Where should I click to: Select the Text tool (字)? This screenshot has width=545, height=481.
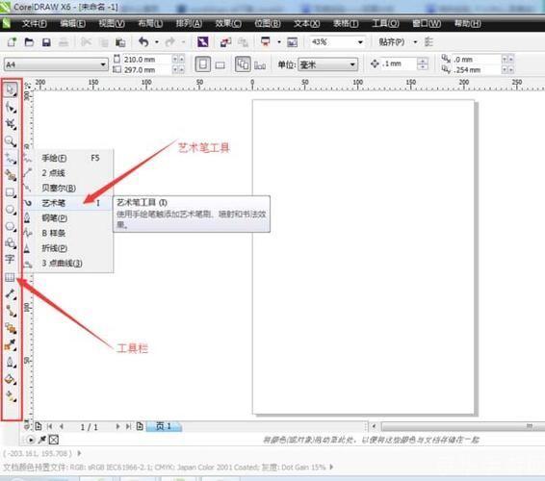coord(10,259)
